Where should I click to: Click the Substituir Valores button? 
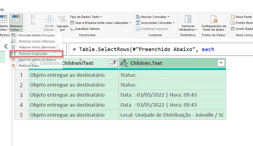point(85,29)
